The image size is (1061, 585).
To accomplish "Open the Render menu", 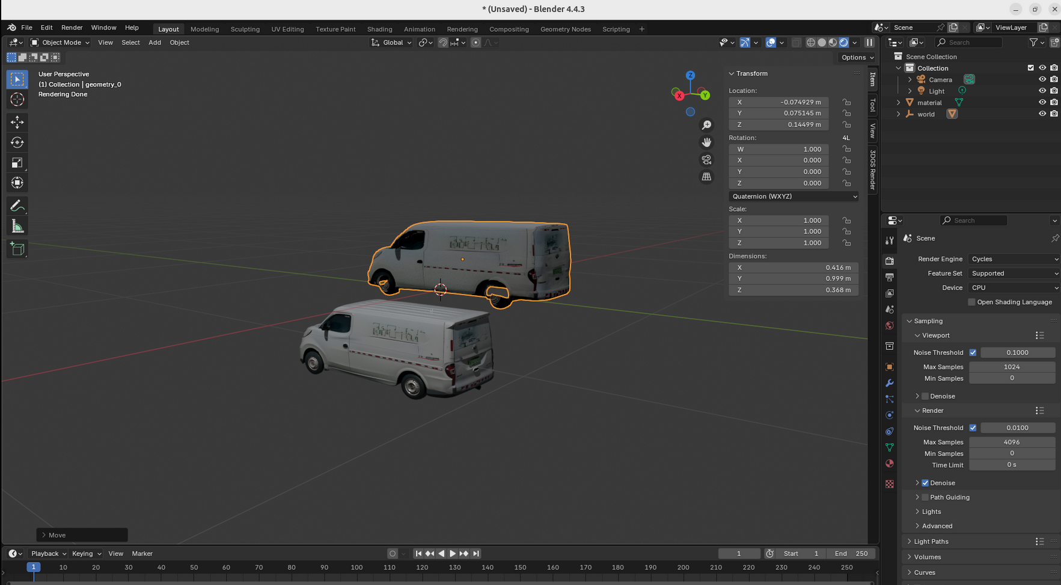I will pyautogui.click(x=72, y=28).
